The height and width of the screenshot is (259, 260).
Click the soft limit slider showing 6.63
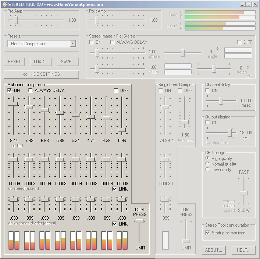coord(44,110)
